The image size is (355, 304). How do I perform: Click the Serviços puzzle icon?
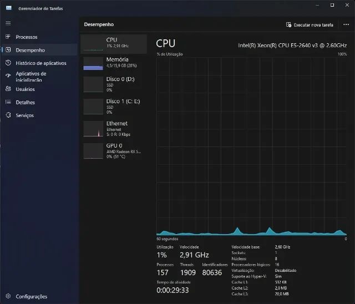(8, 115)
